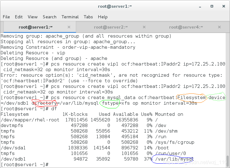This screenshot has width=230, height=168.
Task: Click the 'Deleting Resource - vip' line
Action: [x=33, y=53]
